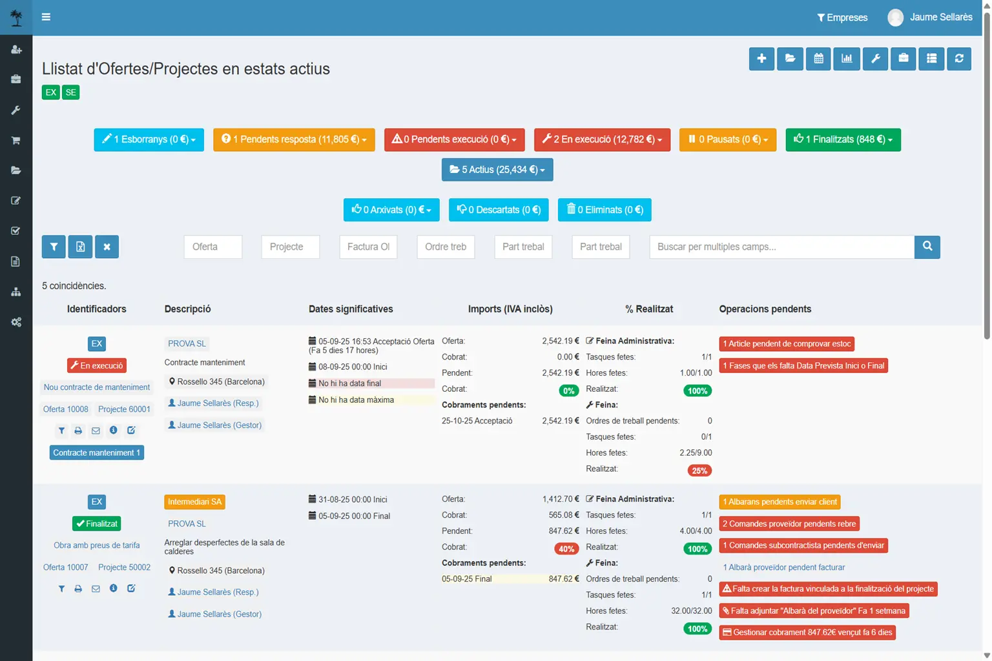Click the Buscar per multiples camps field
This screenshot has width=992, height=661.
click(781, 247)
